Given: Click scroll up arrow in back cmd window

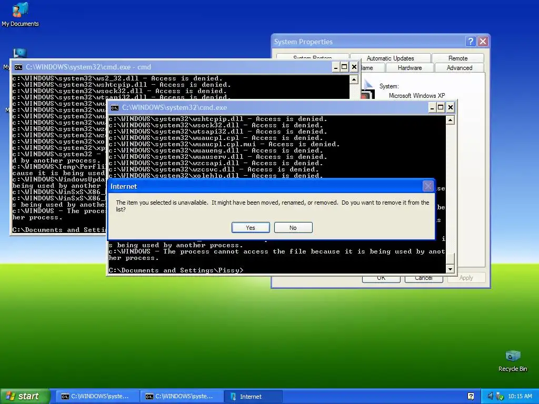Looking at the screenshot, I should pos(354,79).
